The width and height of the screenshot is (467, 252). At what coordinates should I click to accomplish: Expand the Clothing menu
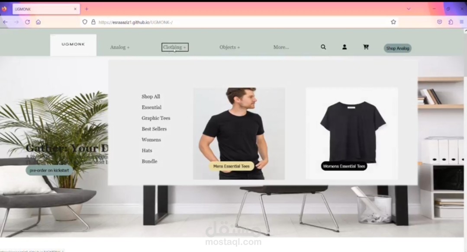174,47
